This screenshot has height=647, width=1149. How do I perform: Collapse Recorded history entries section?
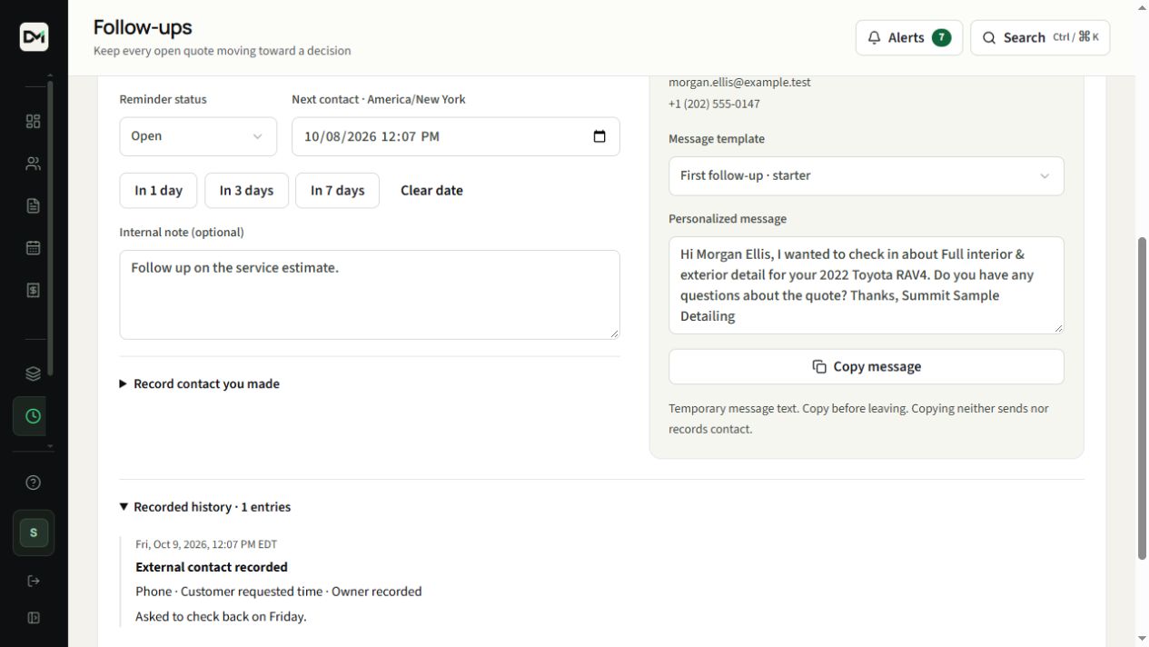tap(205, 507)
